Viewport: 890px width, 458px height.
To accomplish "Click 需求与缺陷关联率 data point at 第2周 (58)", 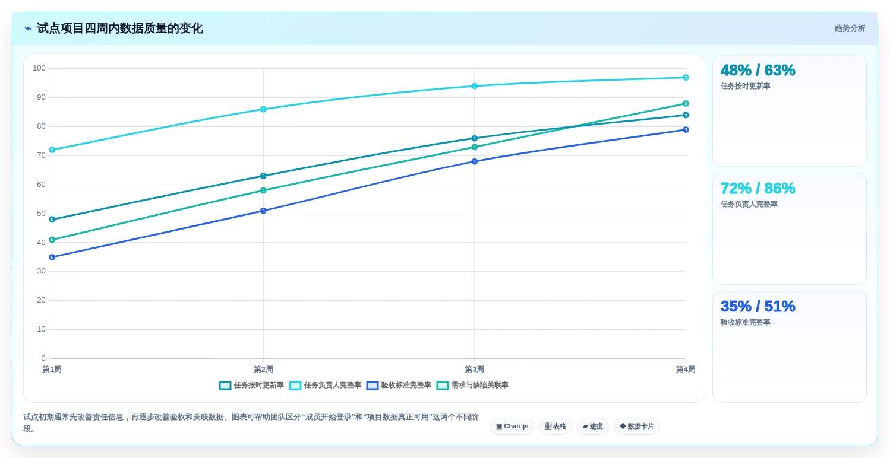I will pos(263,190).
